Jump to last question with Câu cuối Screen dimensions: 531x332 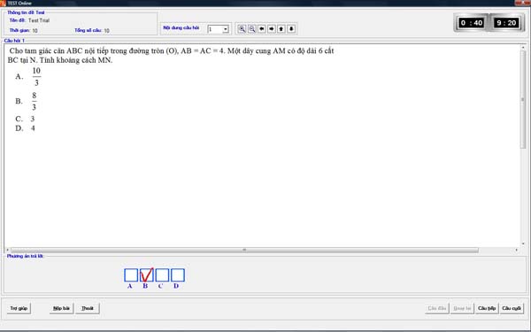point(512,308)
